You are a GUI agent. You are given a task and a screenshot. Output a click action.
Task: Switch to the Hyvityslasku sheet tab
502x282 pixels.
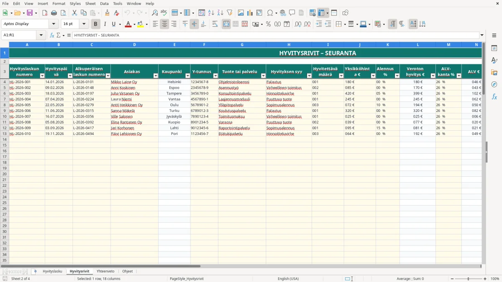[52, 271]
